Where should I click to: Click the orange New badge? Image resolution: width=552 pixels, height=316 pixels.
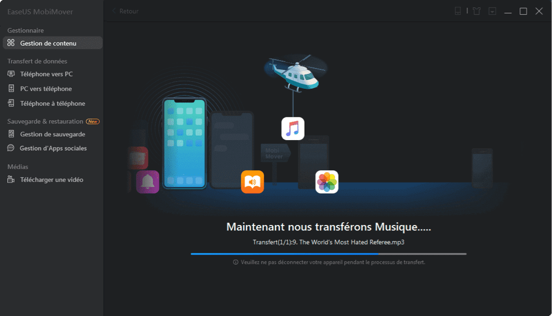pos(93,121)
